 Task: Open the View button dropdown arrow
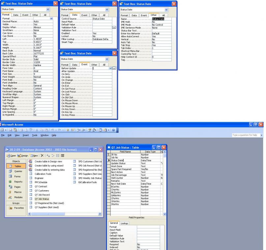click(x=6, y=130)
